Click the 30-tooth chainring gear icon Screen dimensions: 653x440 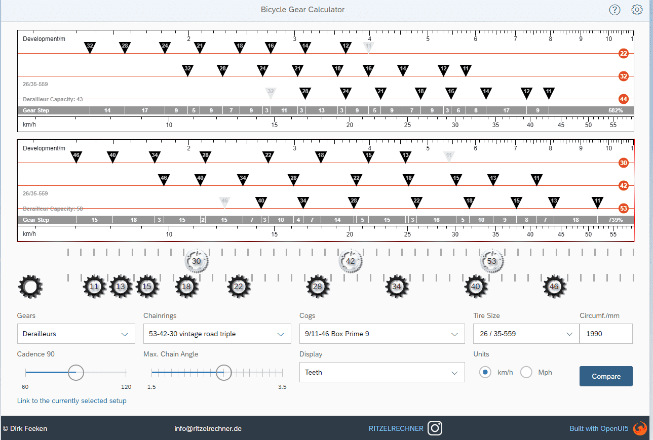(x=197, y=261)
